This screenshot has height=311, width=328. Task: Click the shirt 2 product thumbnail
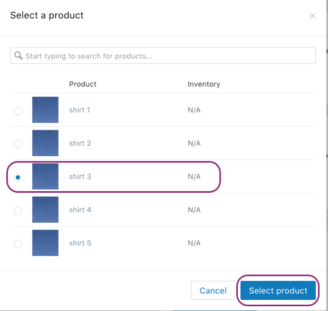(x=45, y=143)
